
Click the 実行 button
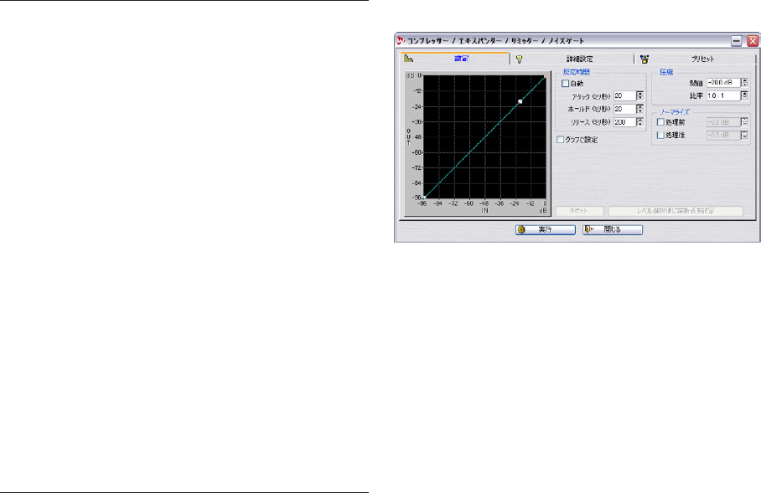tap(546, 230)
